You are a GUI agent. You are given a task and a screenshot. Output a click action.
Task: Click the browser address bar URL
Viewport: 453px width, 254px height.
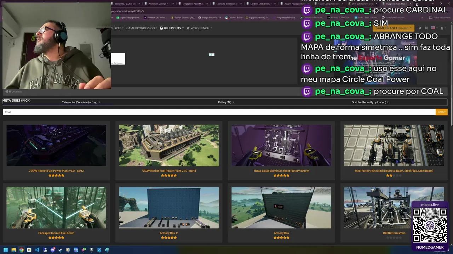127,11
